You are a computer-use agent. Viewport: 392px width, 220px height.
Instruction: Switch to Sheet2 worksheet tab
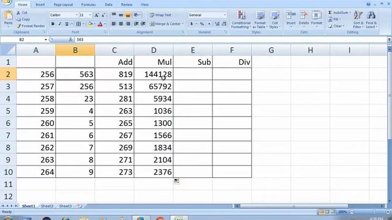(x=47, y=206)
